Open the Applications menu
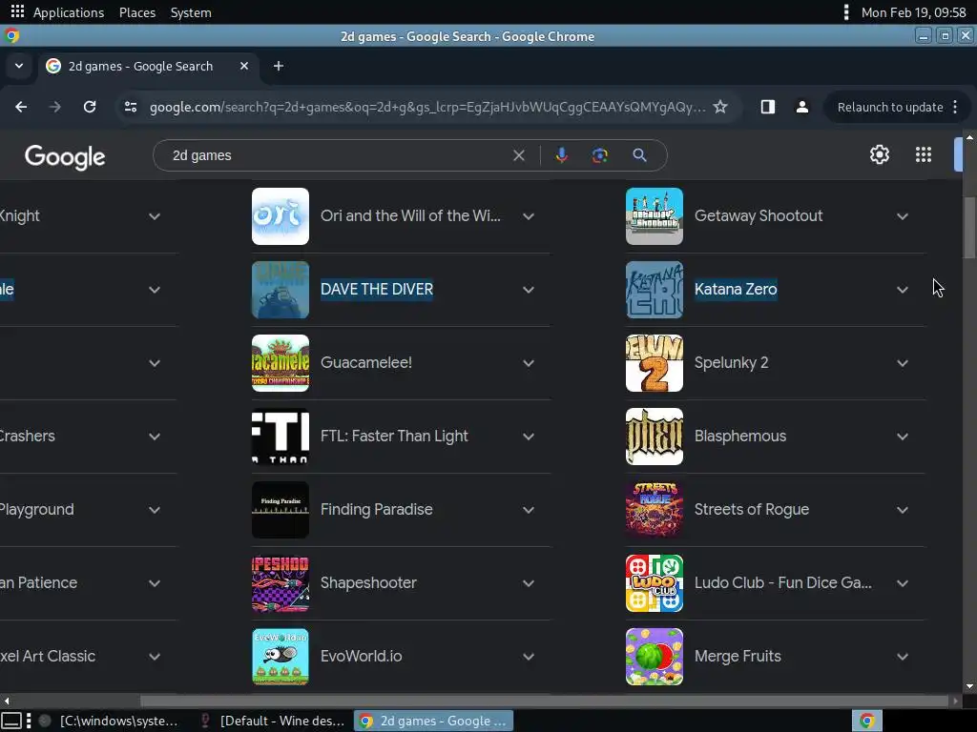 click(x=69, y=12)
